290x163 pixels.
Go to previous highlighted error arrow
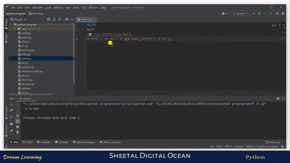279,25
